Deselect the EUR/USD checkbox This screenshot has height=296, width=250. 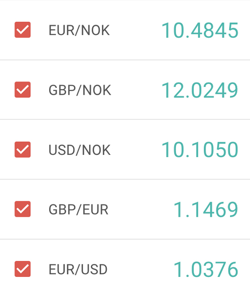click(x=23, y=269)
